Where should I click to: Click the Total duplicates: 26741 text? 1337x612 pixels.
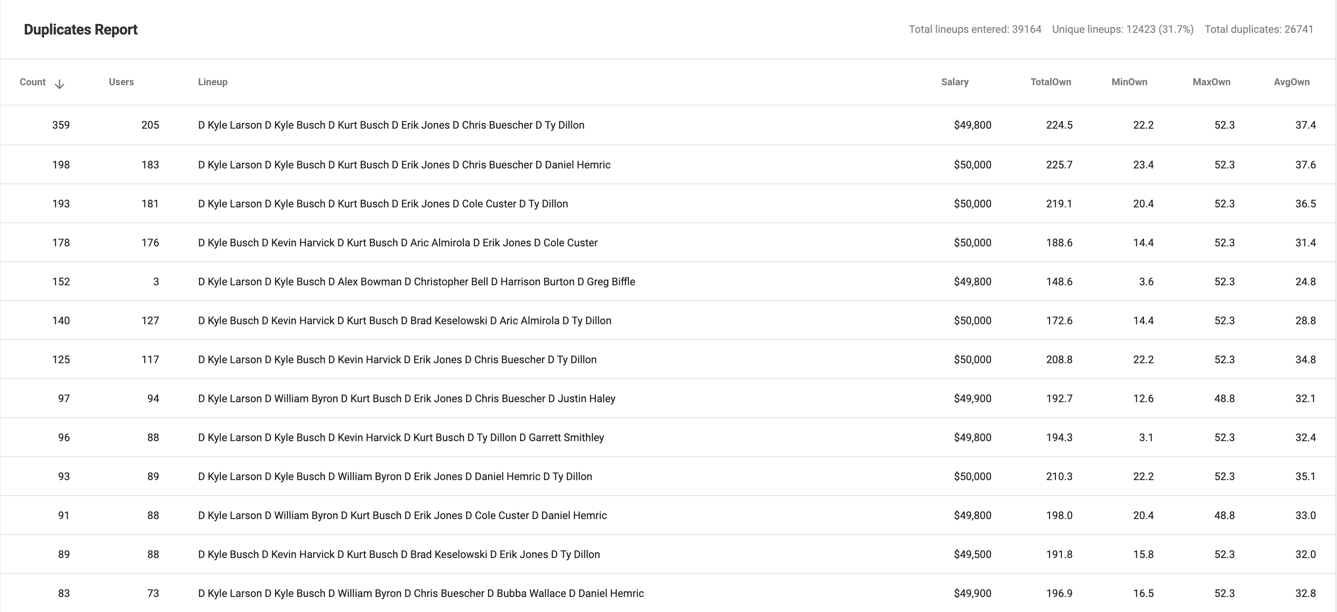click(1258, 30)
